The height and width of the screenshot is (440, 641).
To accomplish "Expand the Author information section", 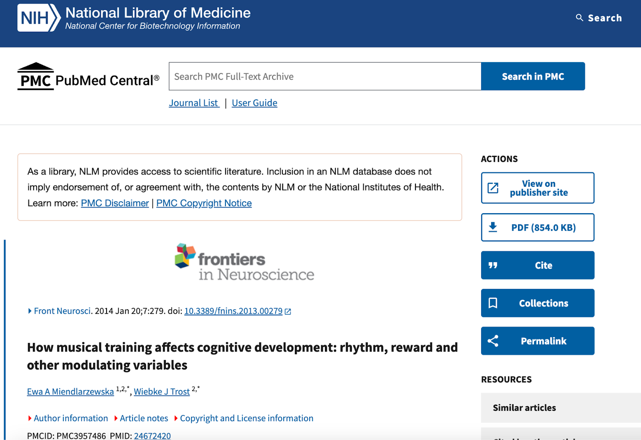I will 71,418.
